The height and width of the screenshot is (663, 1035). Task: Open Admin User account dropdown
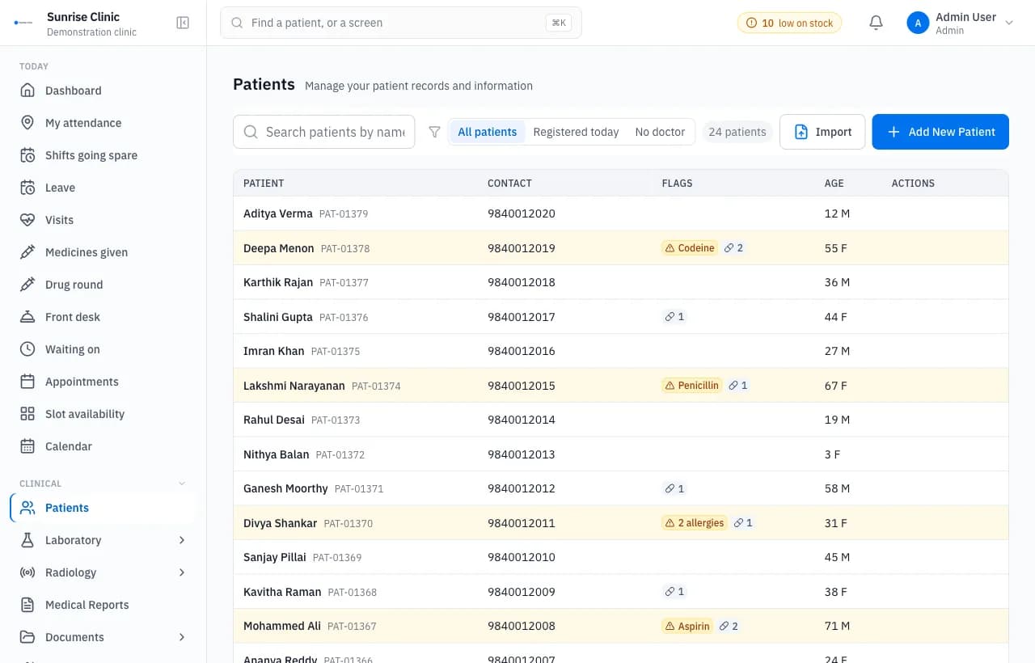pos(961,23)
